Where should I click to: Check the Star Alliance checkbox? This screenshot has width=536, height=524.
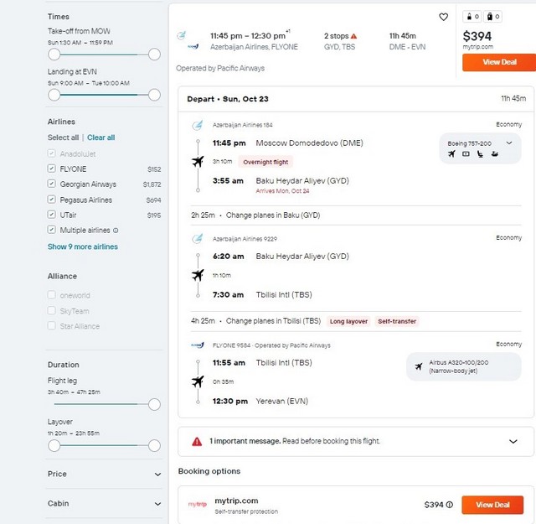[x=52, y=325]
